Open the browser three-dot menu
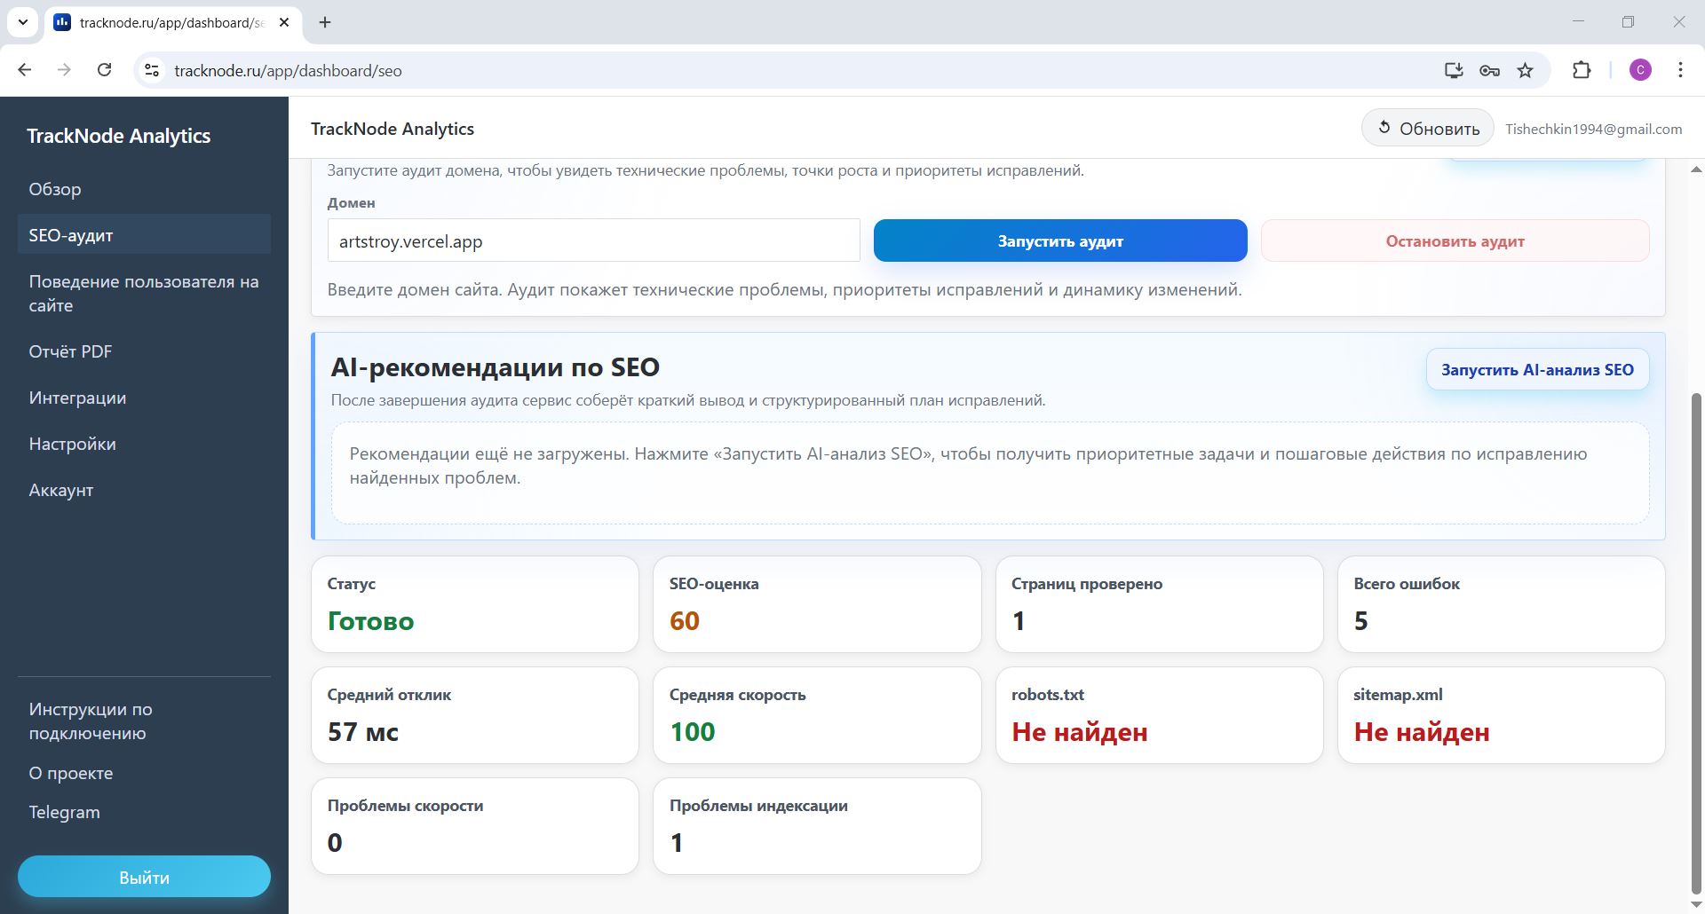This screenshot has width=1705, height=914. pos(1680,70)
